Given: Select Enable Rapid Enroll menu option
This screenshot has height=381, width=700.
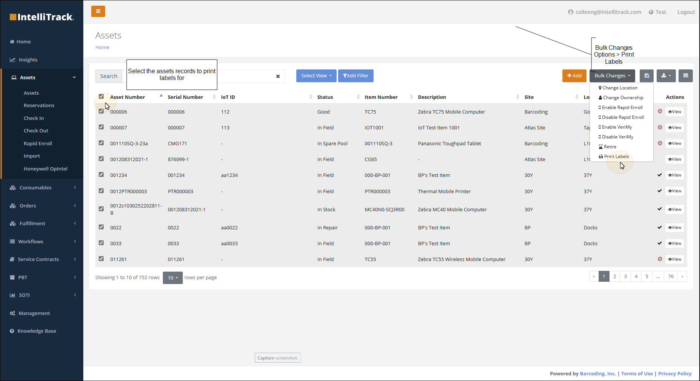Looking at the screenshot, I should point(622,108).
